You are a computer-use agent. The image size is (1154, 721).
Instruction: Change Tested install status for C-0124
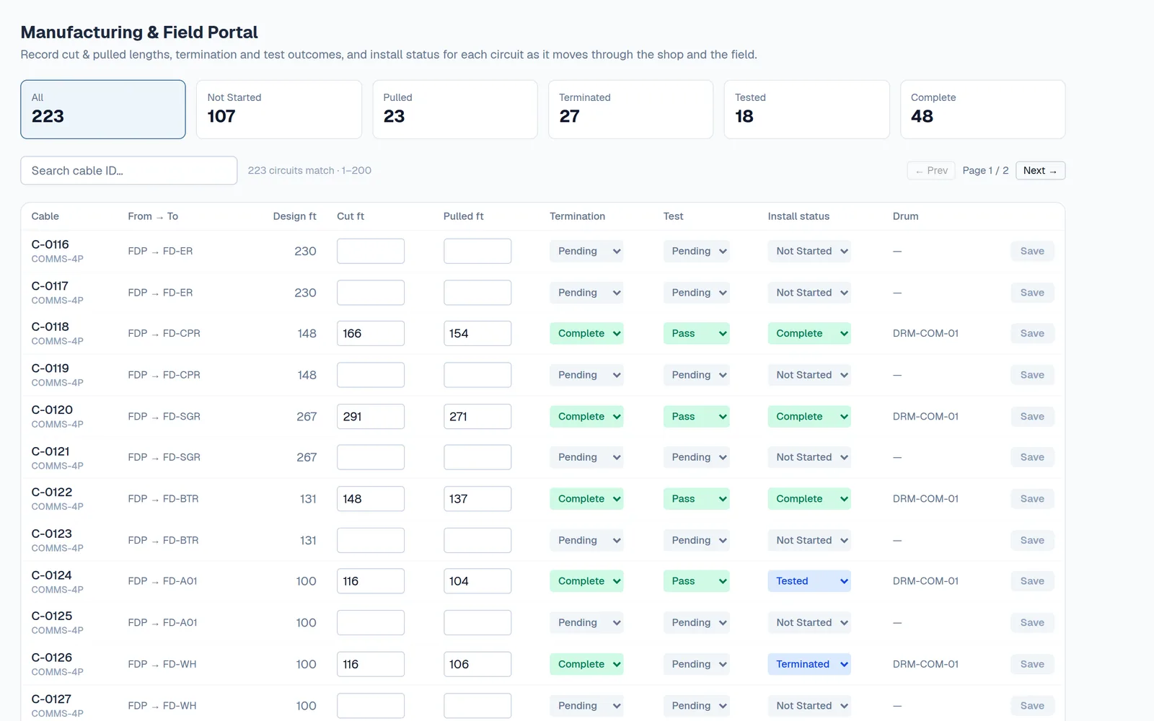[x=809, y=581]
